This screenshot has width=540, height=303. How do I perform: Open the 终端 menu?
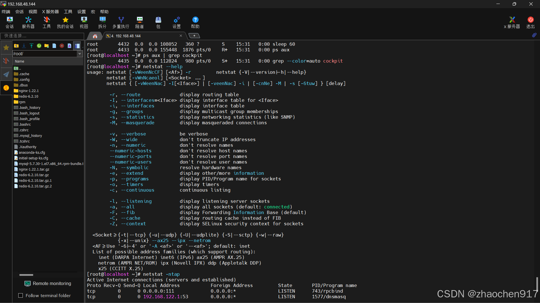6,12
